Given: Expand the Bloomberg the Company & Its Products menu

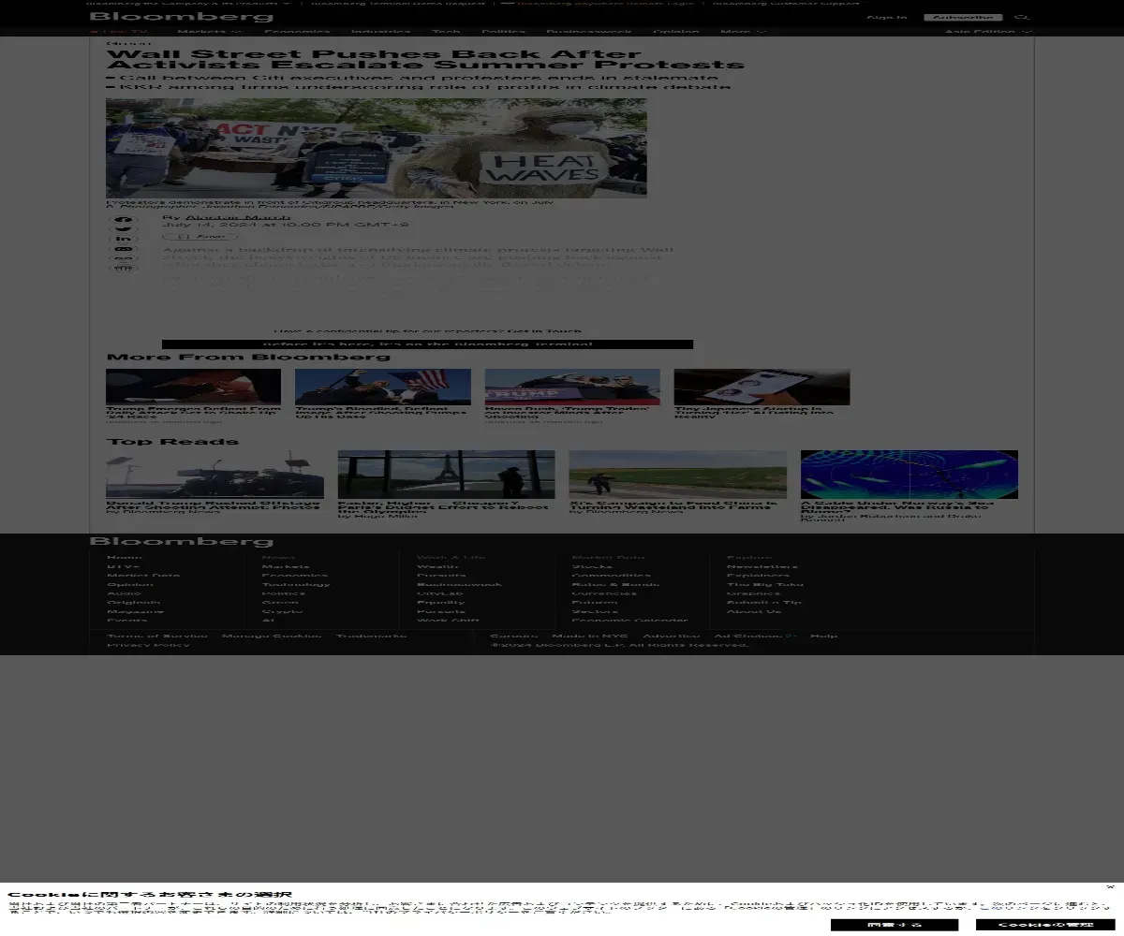Looking at the screenshot, I should (x=189, y=3).
